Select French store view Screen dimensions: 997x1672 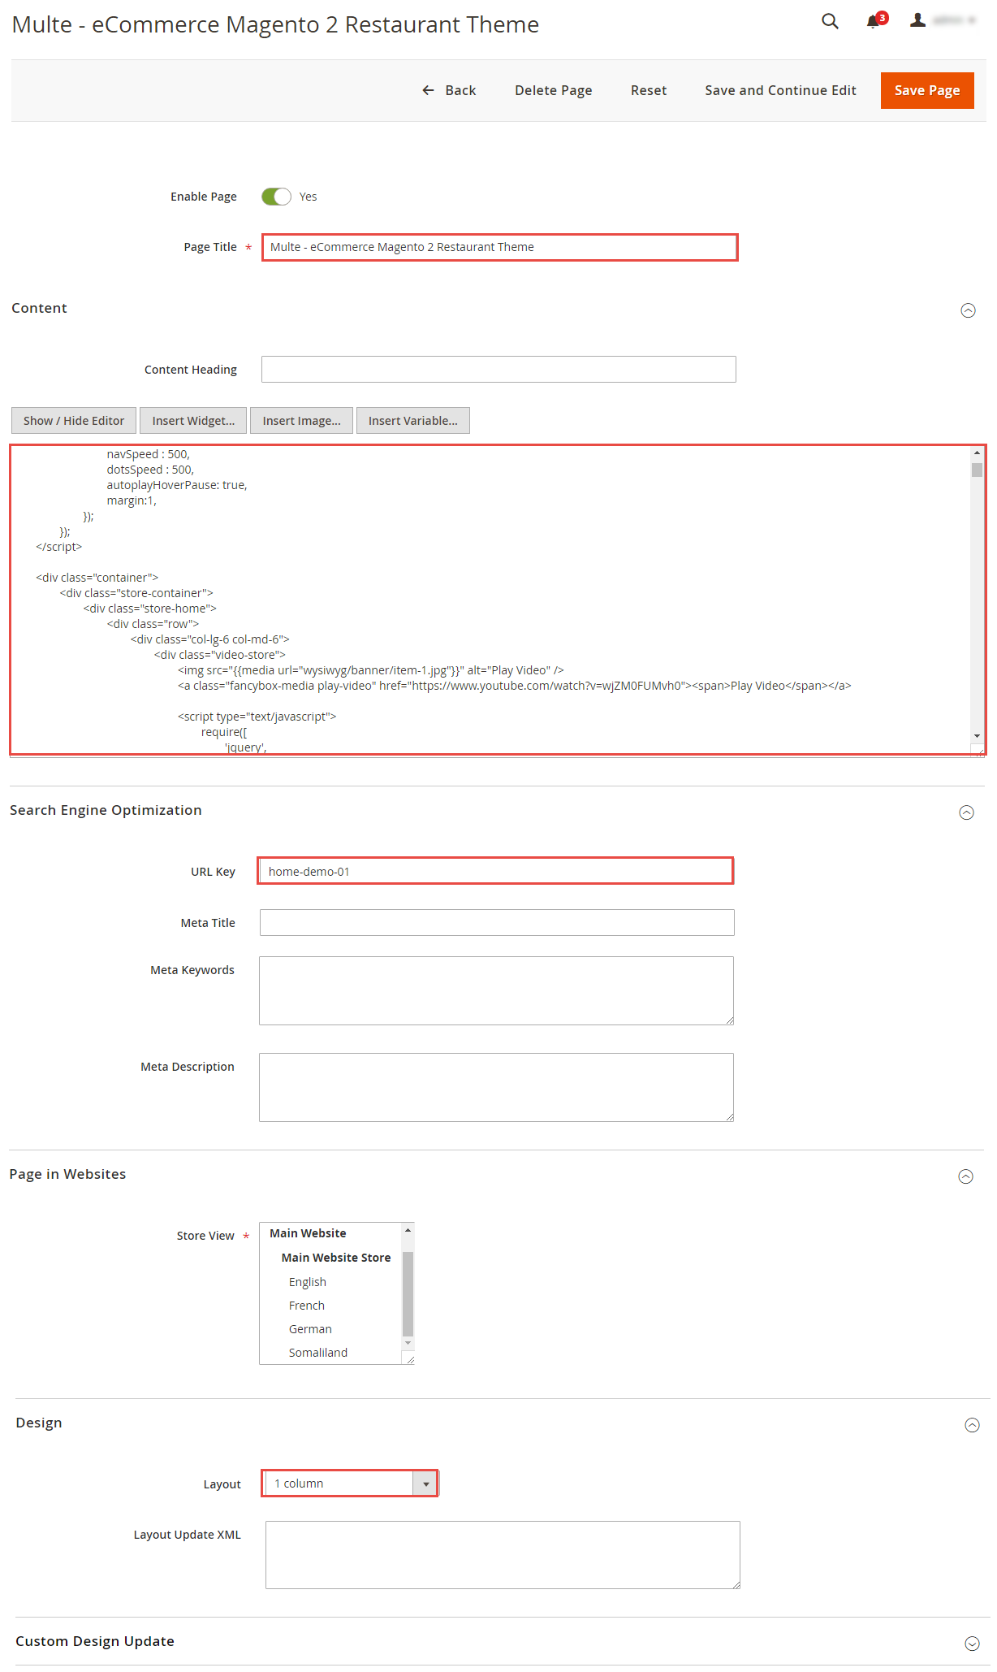click(x=307, y=1306)
